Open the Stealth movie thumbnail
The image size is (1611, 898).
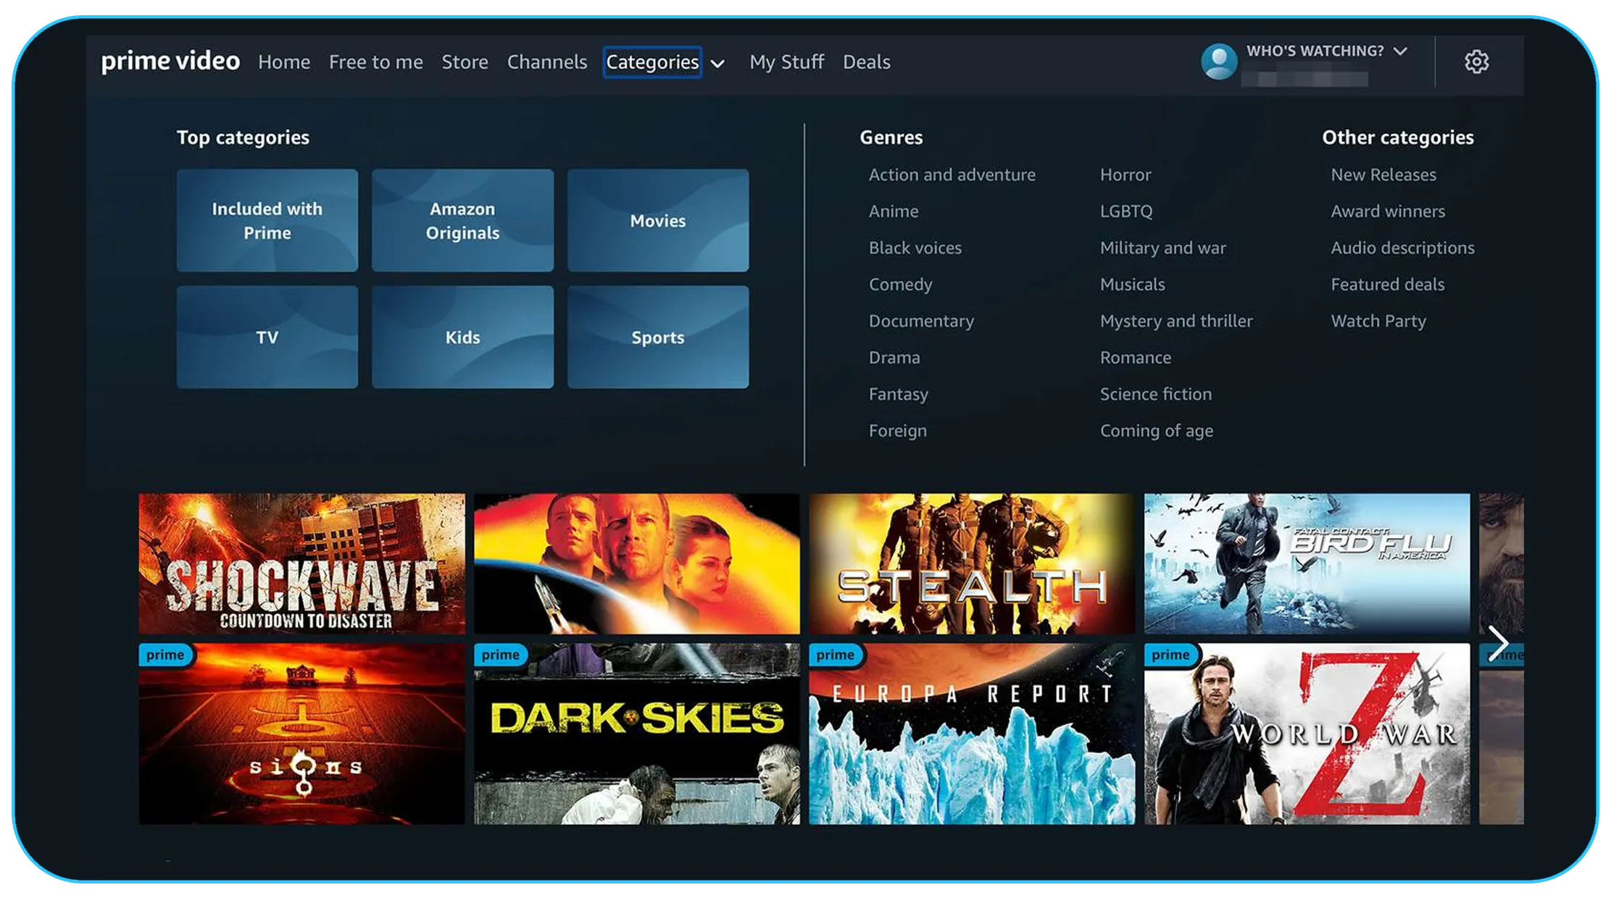(971, 563)
